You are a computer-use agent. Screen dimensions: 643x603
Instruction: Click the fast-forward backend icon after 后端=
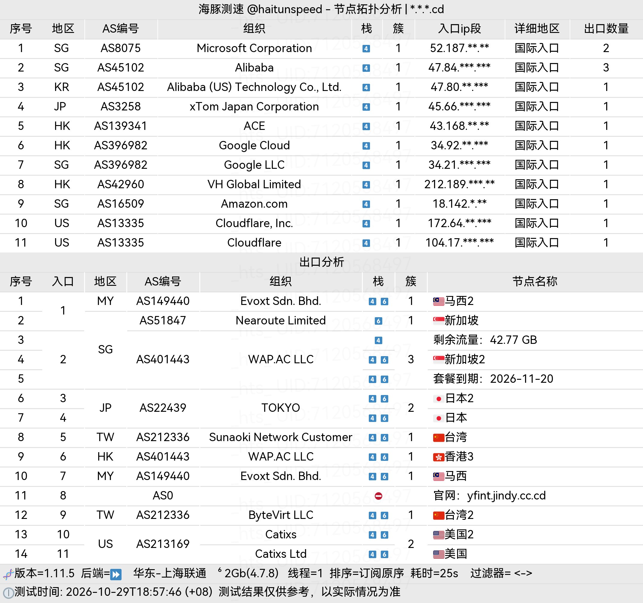116,574
